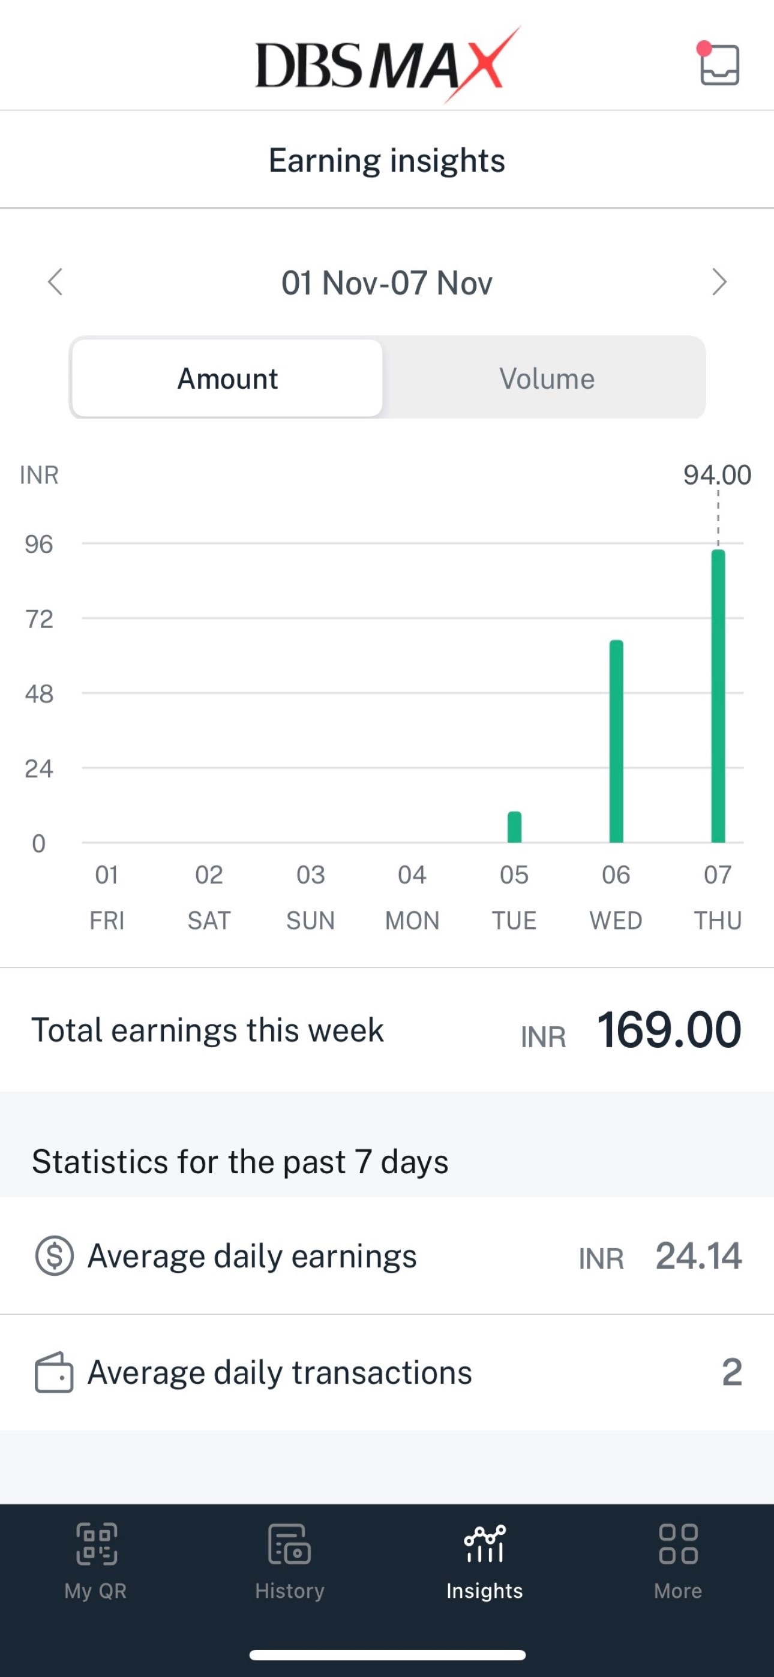774x1677 pixels.
Task: Select the Wednesday 06 bar
Action: point(616,741)
